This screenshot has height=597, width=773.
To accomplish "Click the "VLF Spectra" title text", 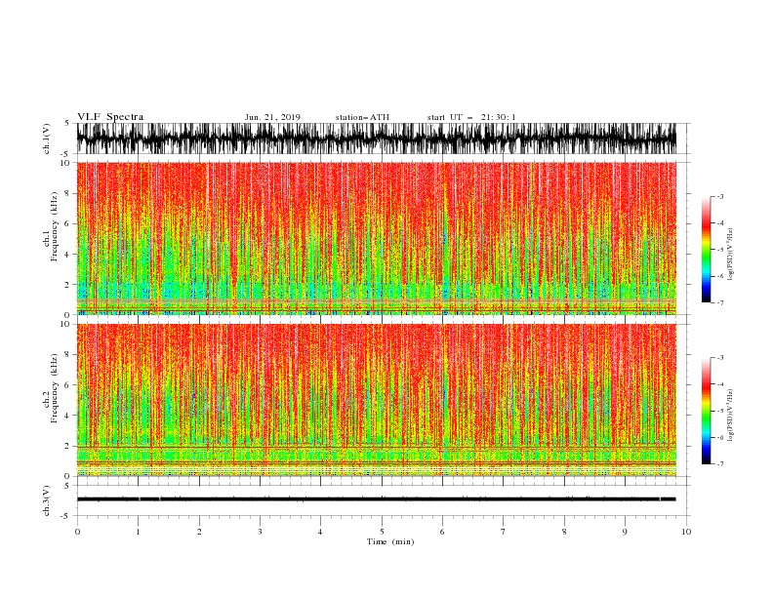I will click(x=110, y=117).
